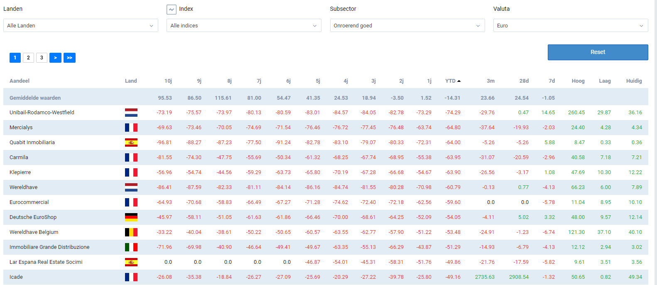
Task: Open Immobiliare Grande Distribuzione stock
Action: coord(49,247)
